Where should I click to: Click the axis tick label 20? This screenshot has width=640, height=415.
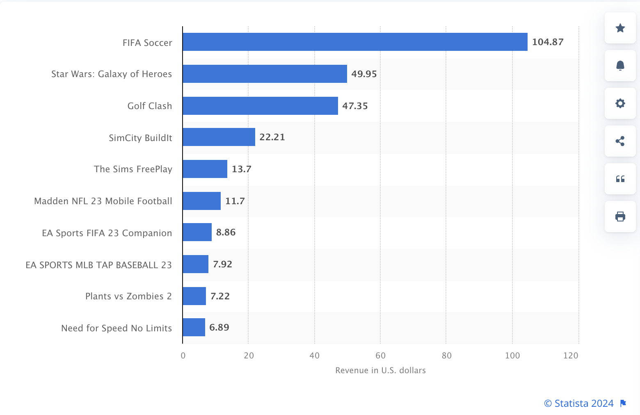(x=249, y=356)
